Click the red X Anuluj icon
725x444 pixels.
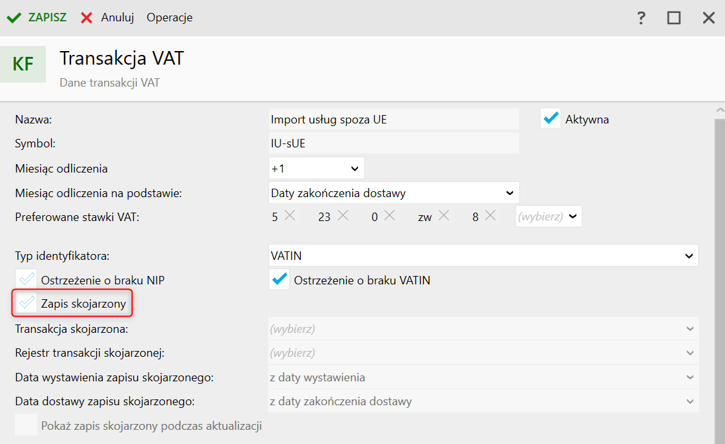pyautogui.click(x=87, y=18)
